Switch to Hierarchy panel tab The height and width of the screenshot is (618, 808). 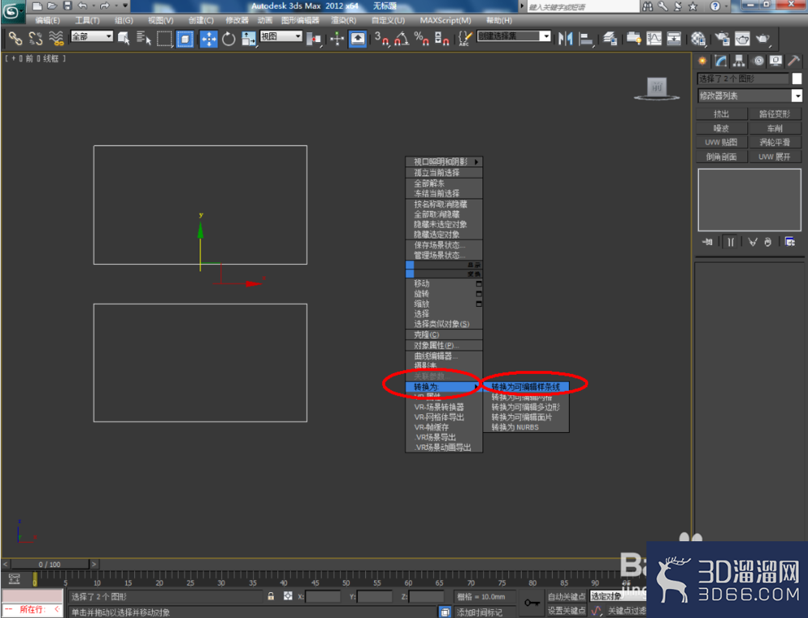(x=739, y=61)
